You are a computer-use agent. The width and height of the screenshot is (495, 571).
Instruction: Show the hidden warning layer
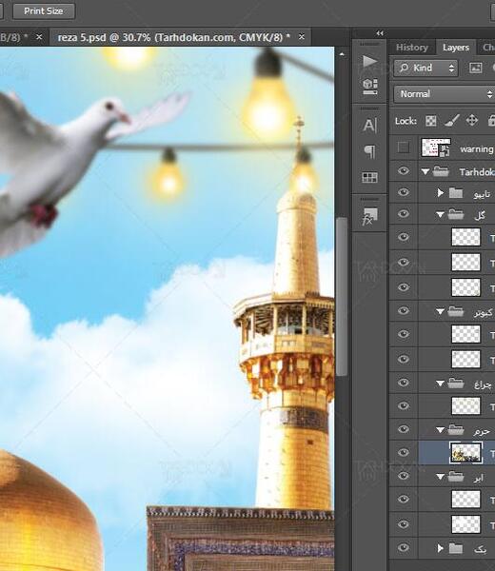404,148
